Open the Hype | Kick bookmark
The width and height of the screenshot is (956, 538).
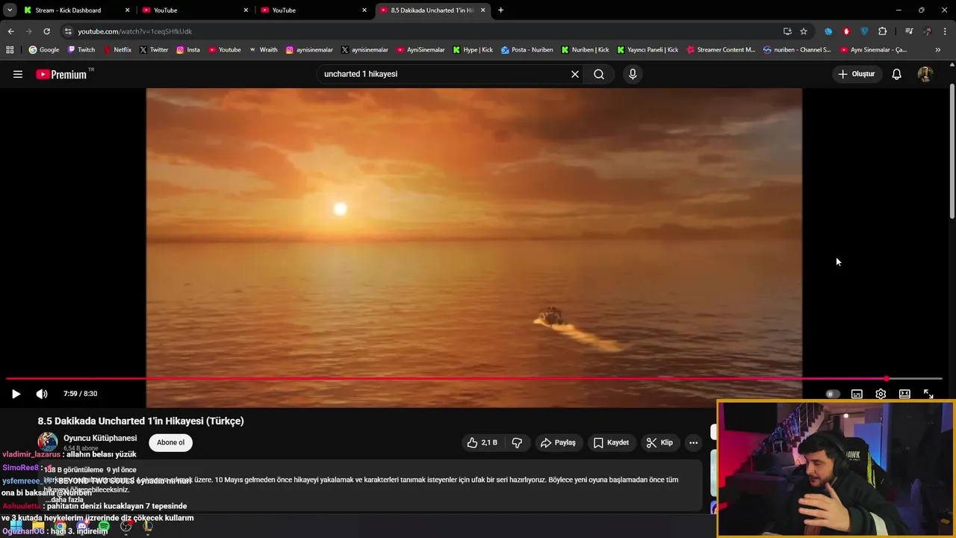click(473, 50)
